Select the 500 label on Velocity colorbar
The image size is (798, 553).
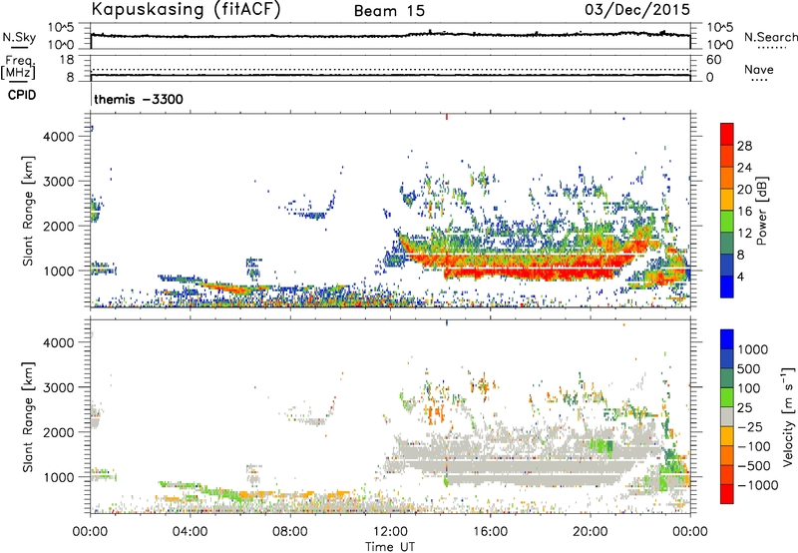(x=750, y=368)
